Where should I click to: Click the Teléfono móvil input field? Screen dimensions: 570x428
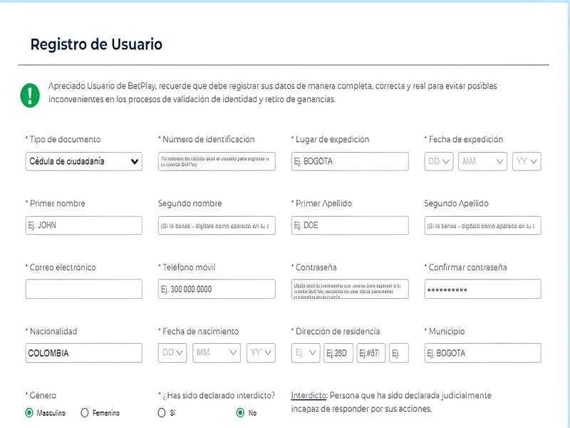click(x=217, y=289)
